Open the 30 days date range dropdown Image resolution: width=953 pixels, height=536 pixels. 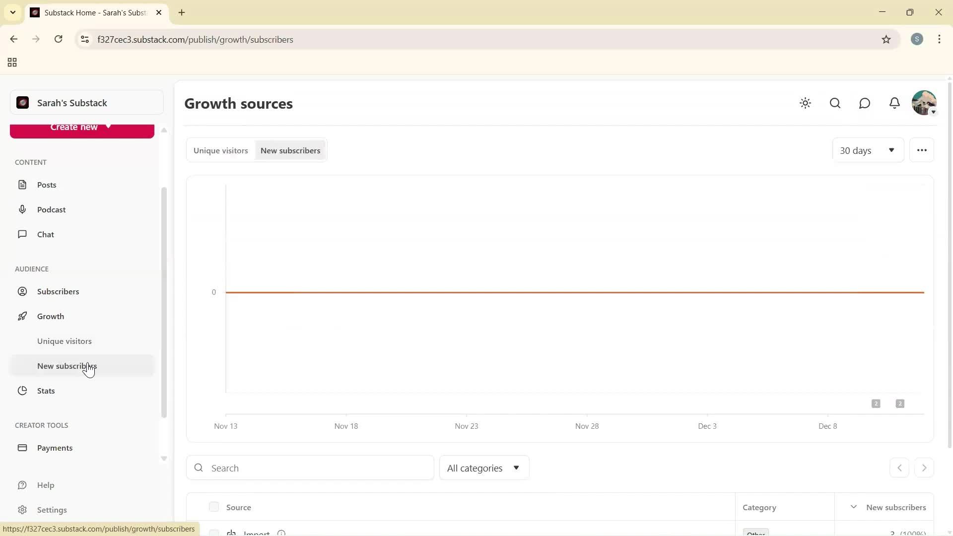[x=867, y=150]
